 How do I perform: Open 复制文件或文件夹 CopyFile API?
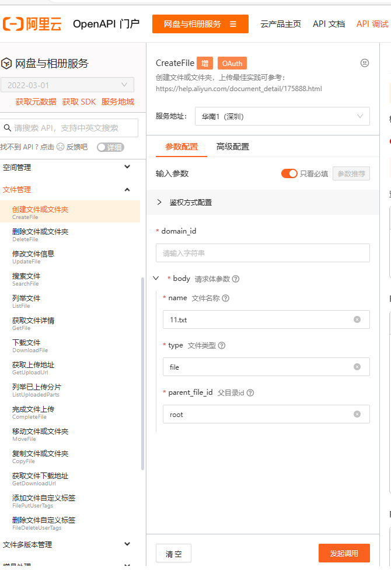[70, 457]
